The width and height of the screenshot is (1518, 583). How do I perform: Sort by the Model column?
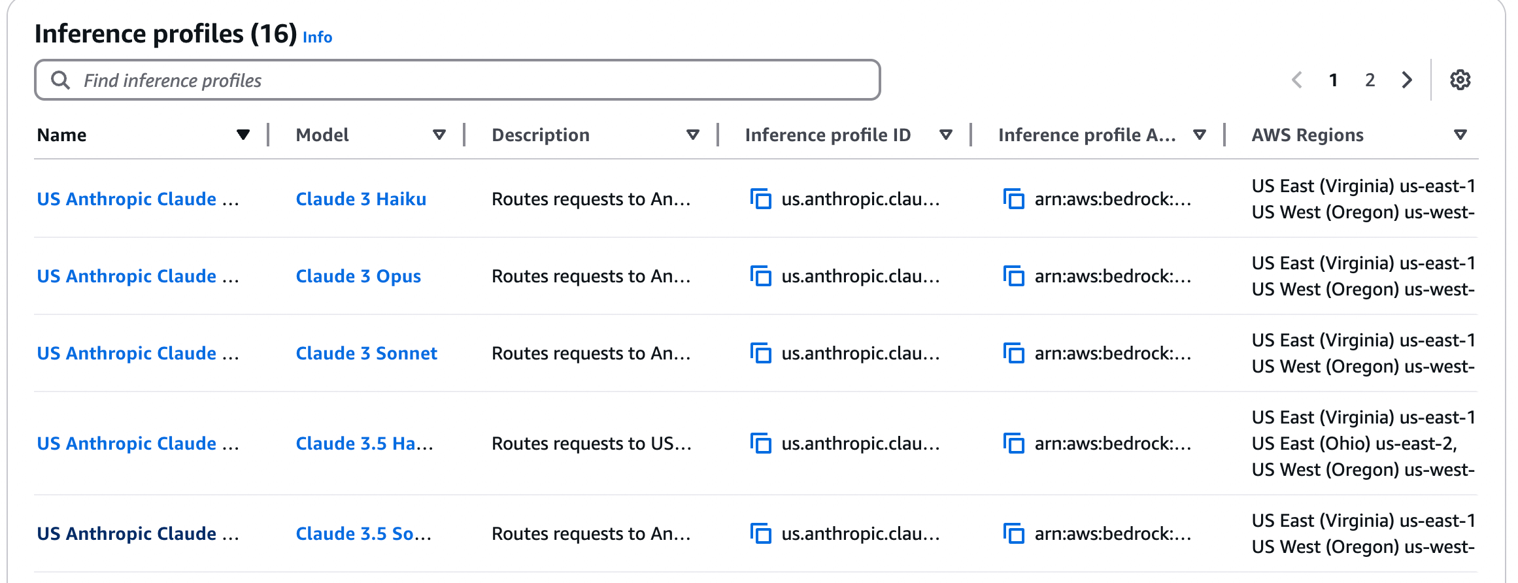click(x=439, y=135)
